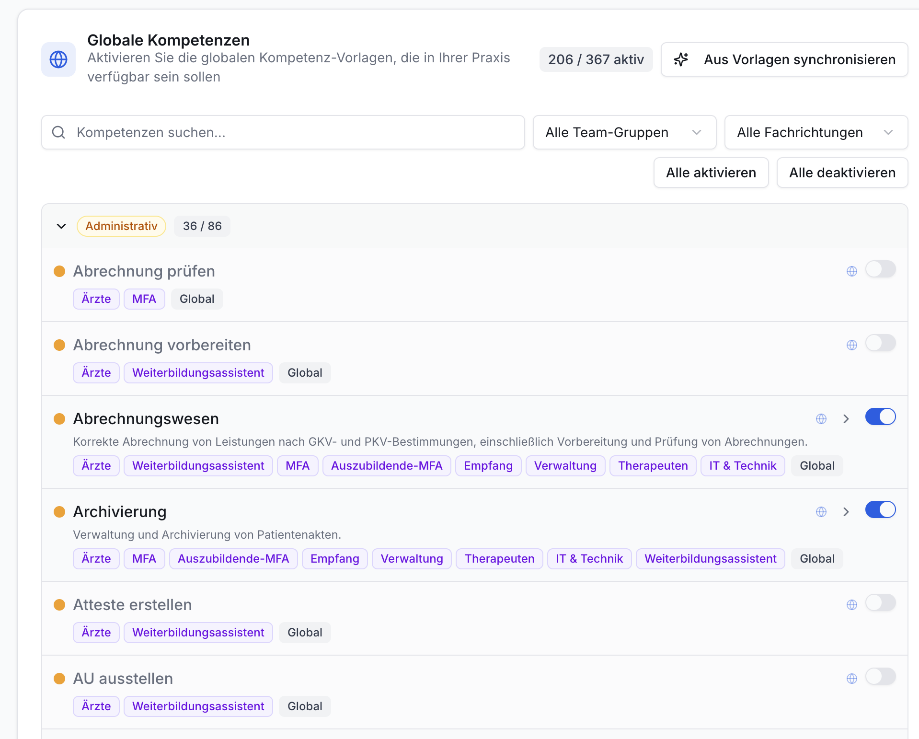
Task: Click orange status dot of Abrechnungswesen
Action: point(59,419)
